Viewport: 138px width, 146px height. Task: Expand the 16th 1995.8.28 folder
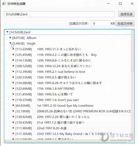tap(13, 83)
